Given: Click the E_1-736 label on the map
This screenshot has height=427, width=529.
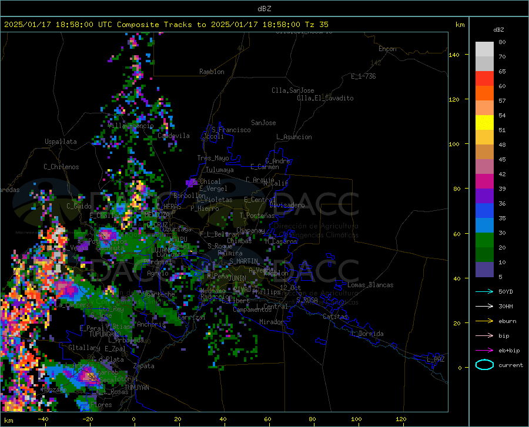Looking at the screenshot, I should tap(363, 76).
